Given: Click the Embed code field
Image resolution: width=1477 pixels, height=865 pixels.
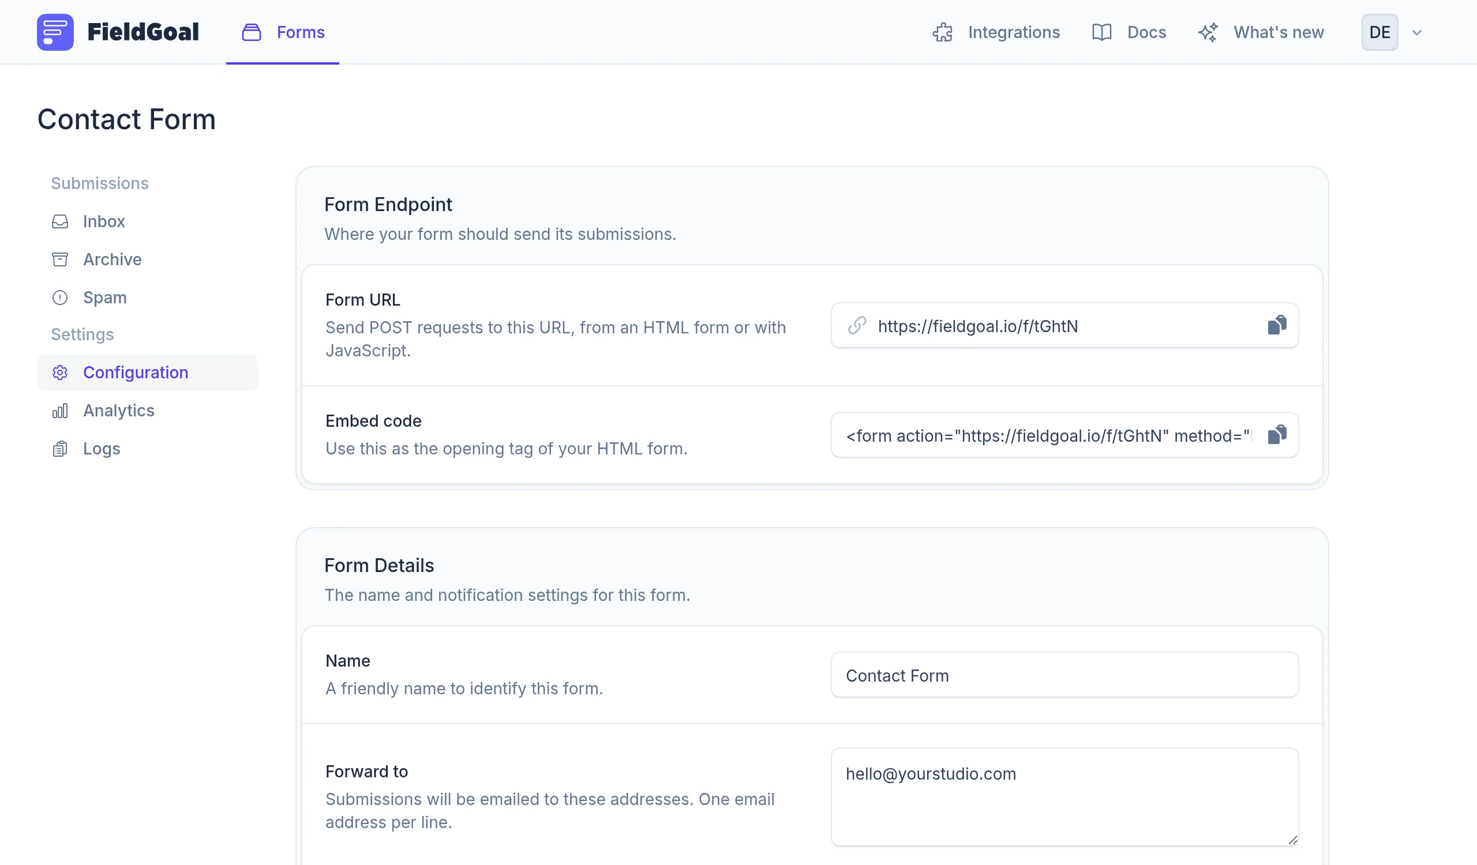Looking at the screenshot, I should [1065, 435].
